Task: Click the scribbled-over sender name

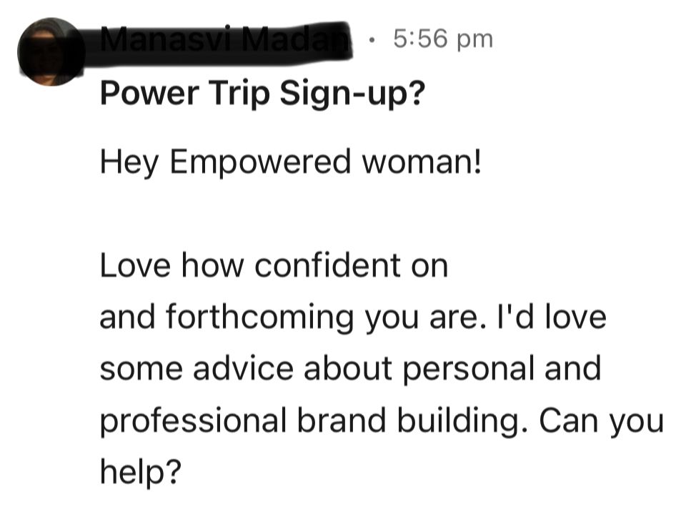Action: (226, 40)
